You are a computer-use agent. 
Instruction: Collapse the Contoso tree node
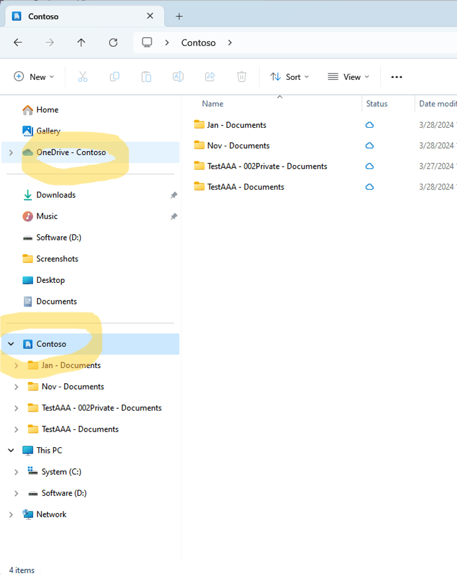point(11,344)
